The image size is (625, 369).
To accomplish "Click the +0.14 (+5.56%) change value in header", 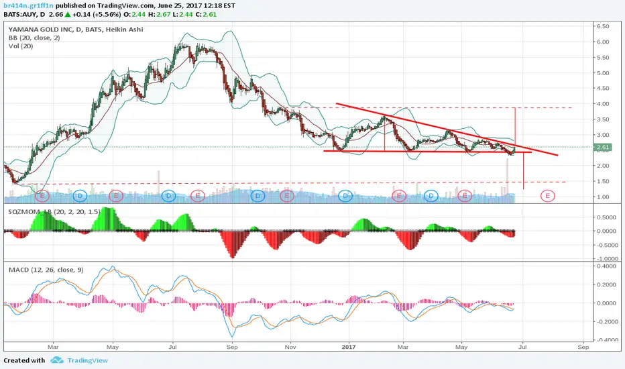I will [97, 14].
